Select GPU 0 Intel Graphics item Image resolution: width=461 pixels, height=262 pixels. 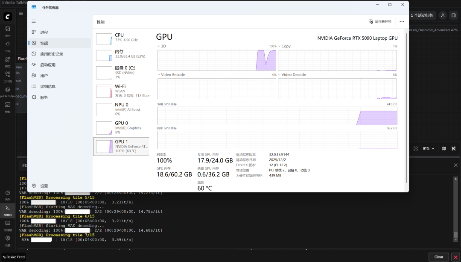coord(121,128)
